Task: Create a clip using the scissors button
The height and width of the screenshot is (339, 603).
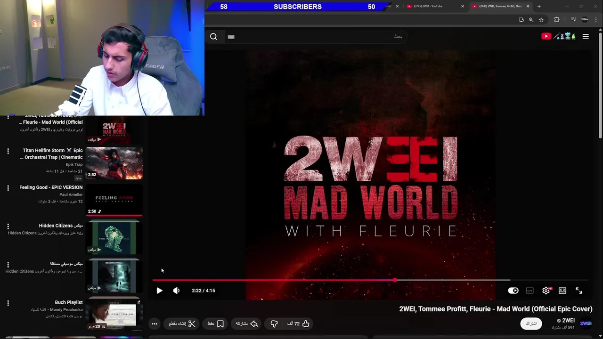Action: (182, 323)
